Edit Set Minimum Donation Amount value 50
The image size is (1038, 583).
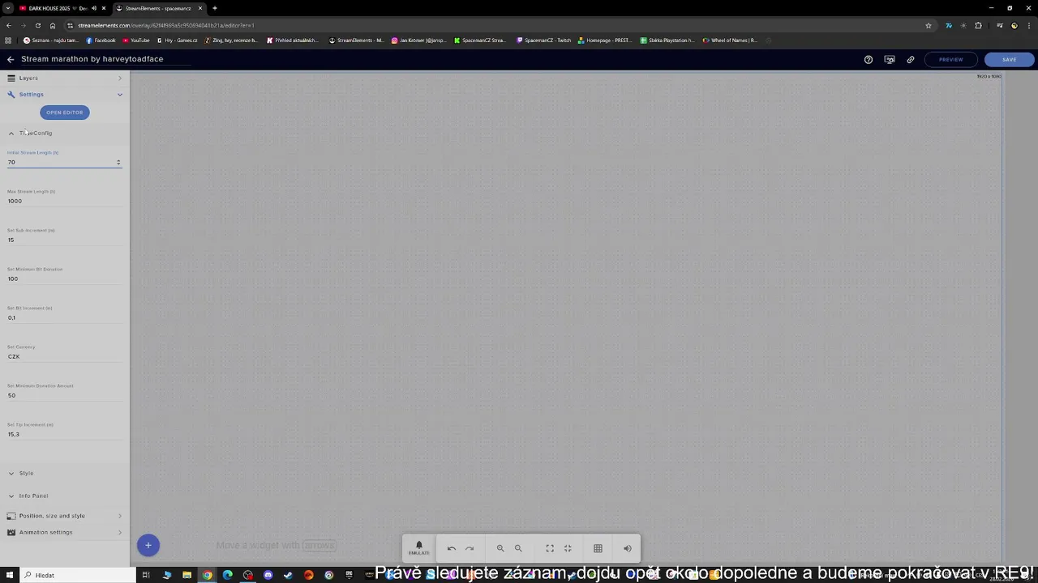click(x=65, y=395)
